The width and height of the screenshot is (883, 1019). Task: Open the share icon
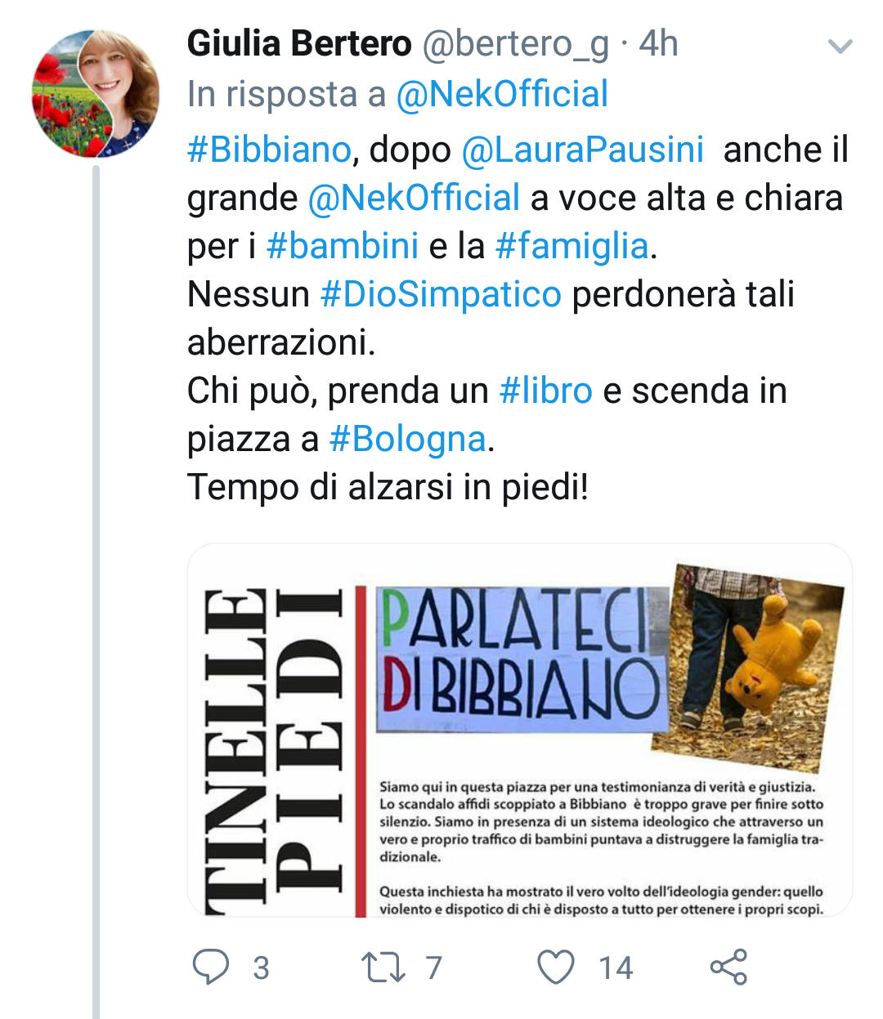(728, 967)
